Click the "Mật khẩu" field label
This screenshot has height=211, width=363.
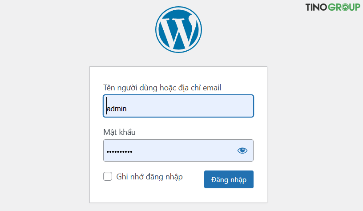tap(119, 132)
